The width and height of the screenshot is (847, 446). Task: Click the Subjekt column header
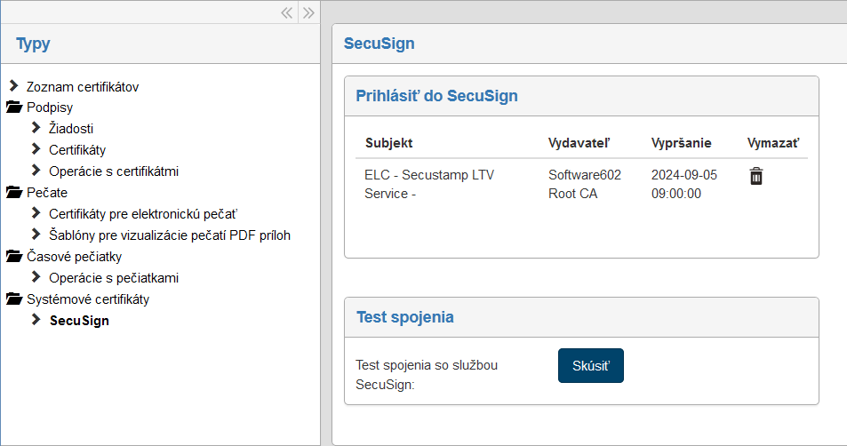pyautogui.click(x=388, y=143)
